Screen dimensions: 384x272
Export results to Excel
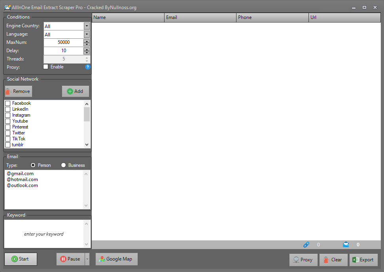click(363, 260)
